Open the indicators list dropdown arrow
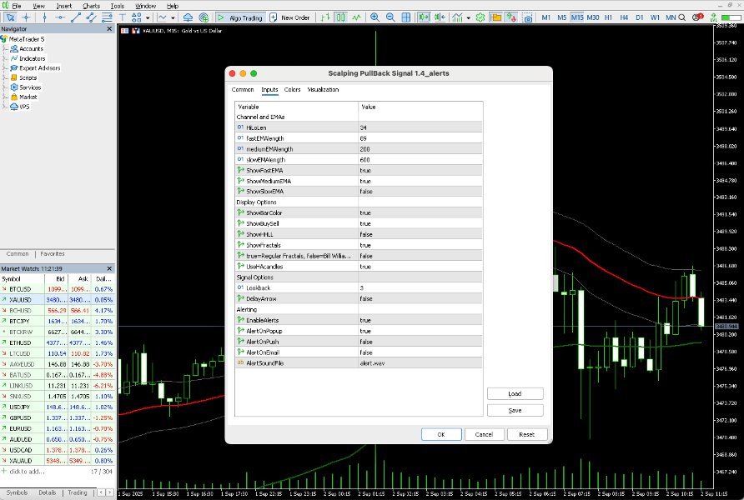Image resolution: width=744 pixels, height=500 pixels. coord(468,18)
